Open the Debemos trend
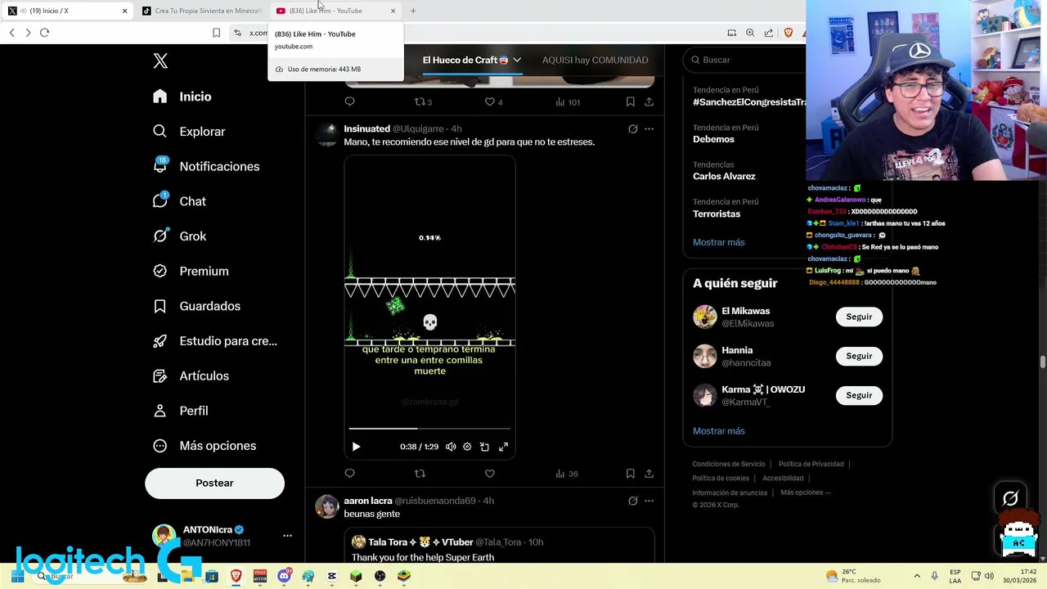The image size is (1047, 589). click(713, 139)
